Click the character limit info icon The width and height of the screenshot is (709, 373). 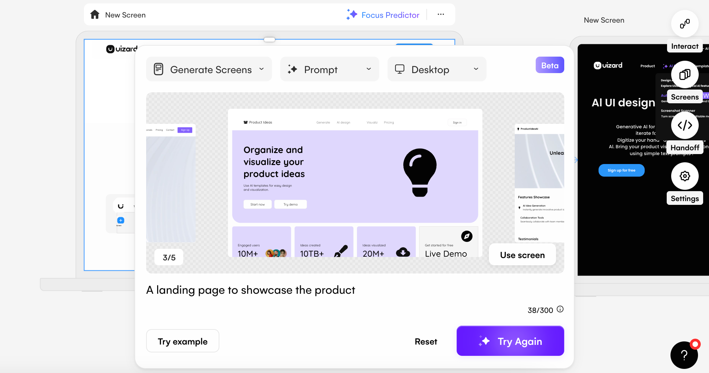pyautogui.click(x=560, y=309)
